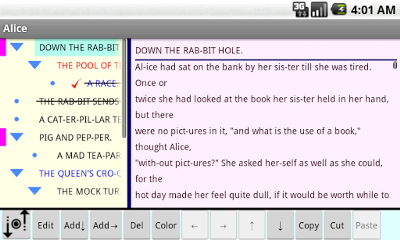Select THE POOL OF tree item
Viewport: 400px width, 240px height.
coord(89,65)
